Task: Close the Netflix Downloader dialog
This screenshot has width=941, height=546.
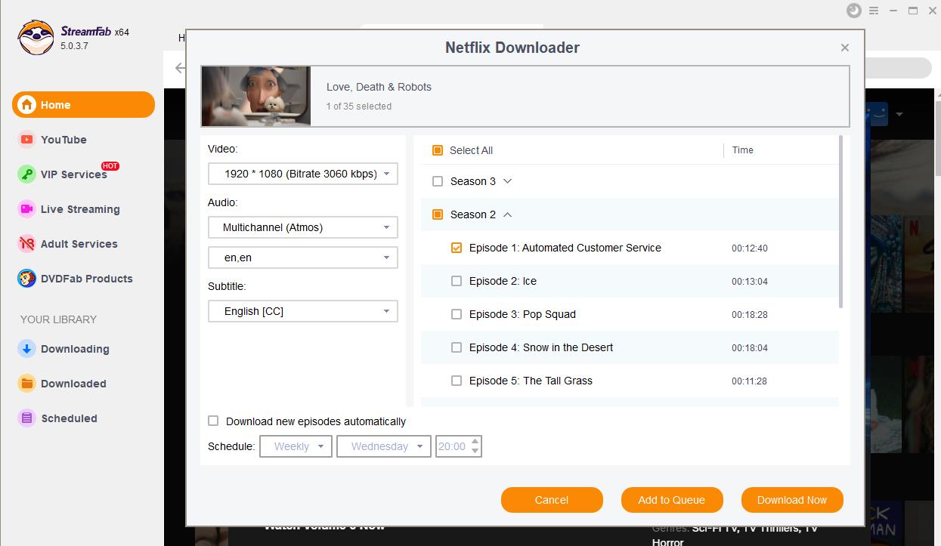Action: [x=845, y=48]
